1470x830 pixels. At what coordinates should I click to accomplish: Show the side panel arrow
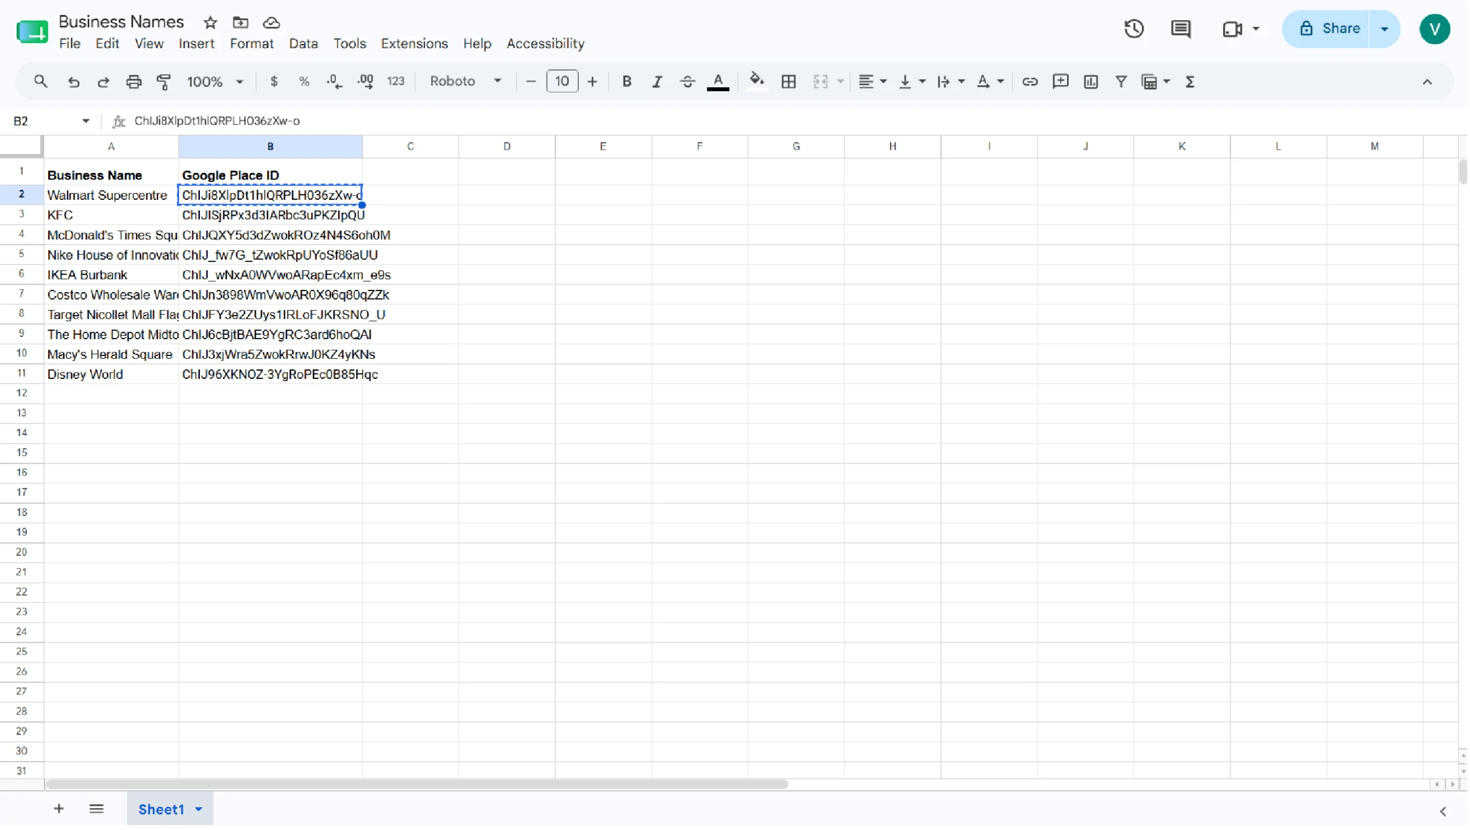[1442, 812]
